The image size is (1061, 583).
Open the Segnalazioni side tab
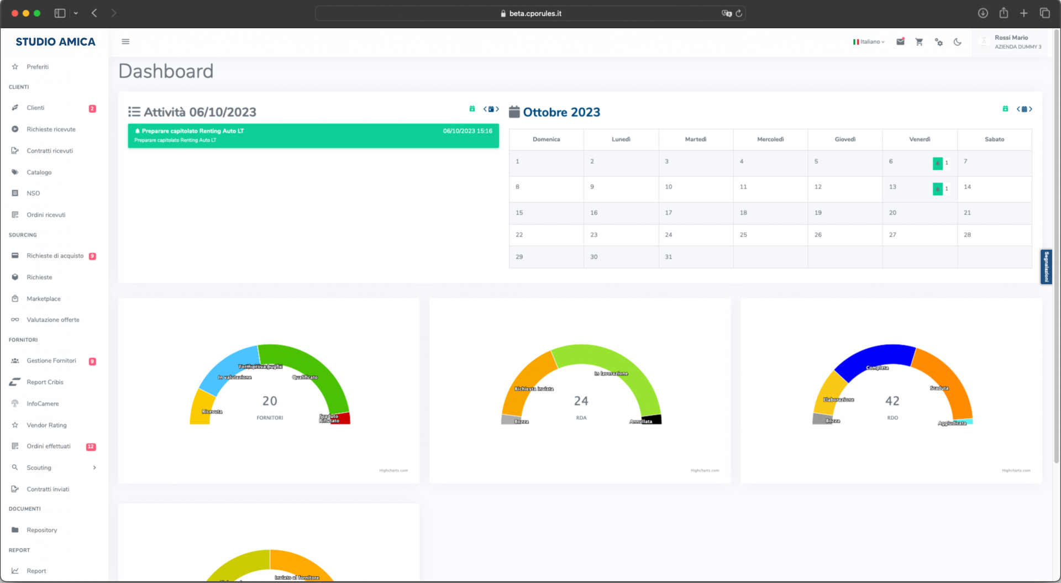pyautogui.click(x=1046, y=267)
